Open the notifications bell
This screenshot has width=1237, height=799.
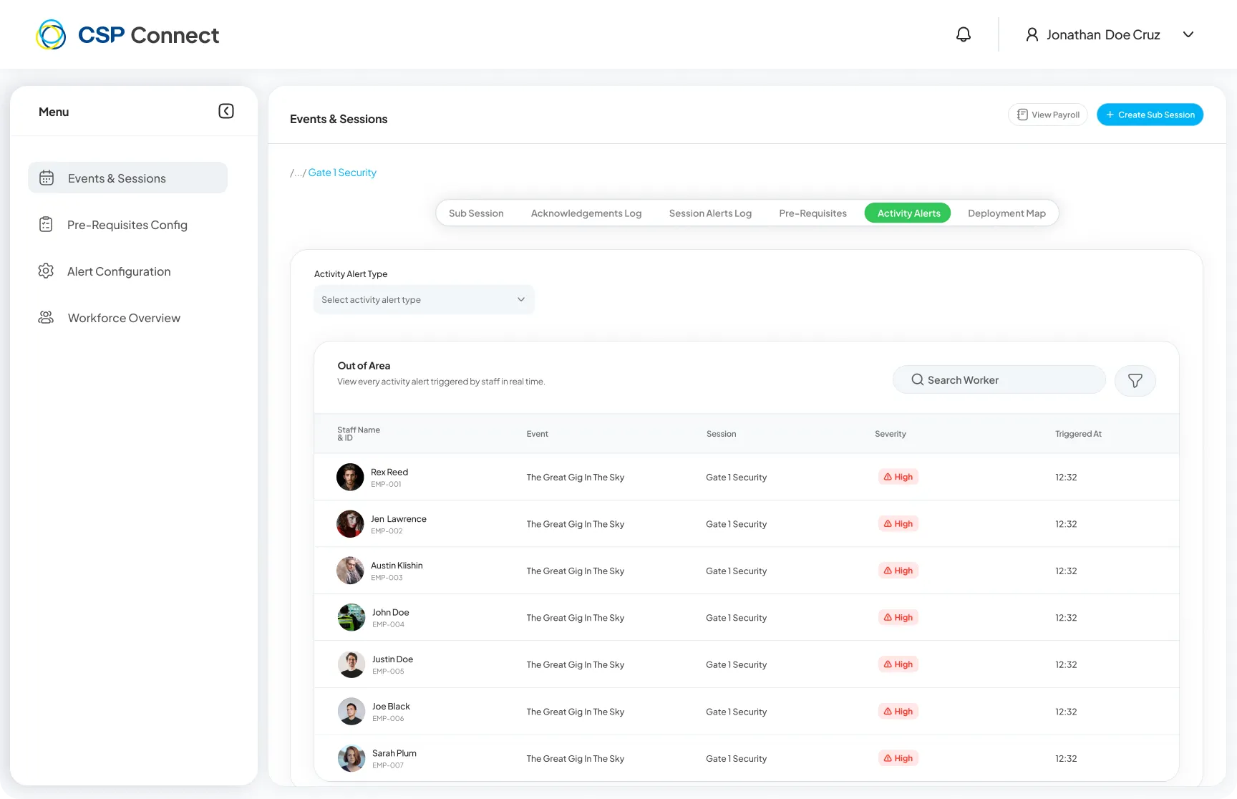coord(964,34)
